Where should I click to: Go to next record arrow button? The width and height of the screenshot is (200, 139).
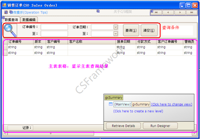[x=180, y=12]
